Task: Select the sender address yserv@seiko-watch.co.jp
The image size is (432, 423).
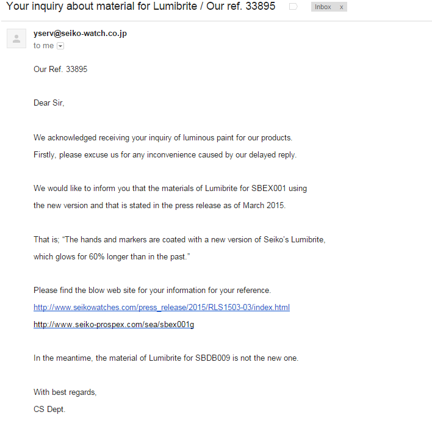Action: (x=80, y=34)
